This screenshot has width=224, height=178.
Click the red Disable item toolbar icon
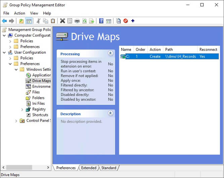click(x=126, y=21)
